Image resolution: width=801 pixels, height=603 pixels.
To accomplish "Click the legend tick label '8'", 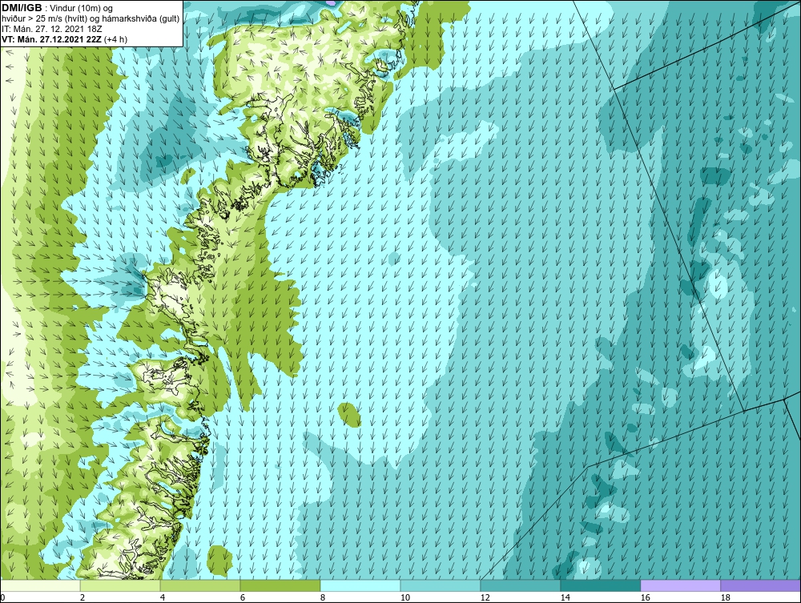I will [323, 597].
